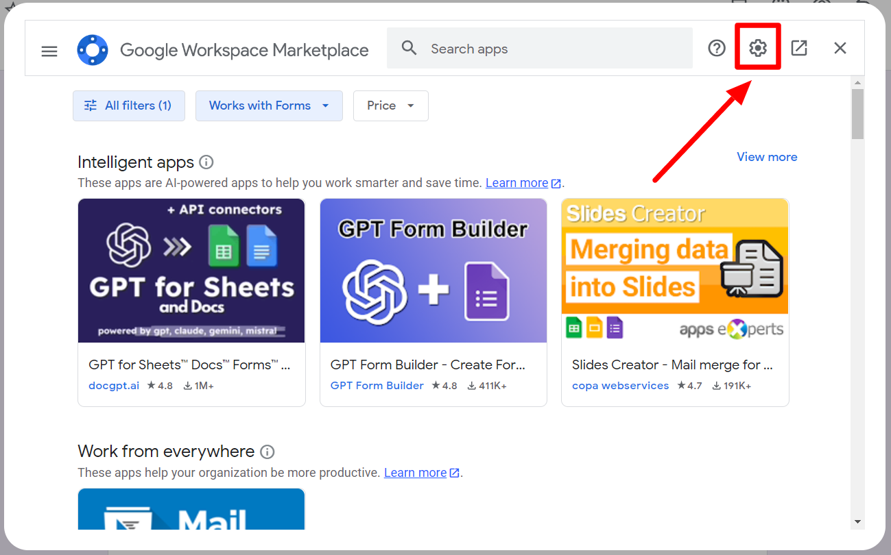The width and height of the screenshot is (891, 555).
Task: Open the Mail app banner thumbnail
Action: (191, 509)
